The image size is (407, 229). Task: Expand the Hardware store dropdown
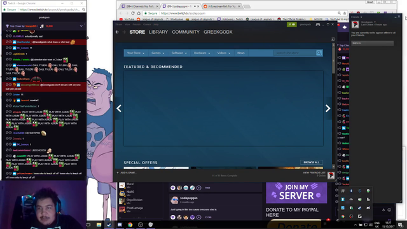click(x=202, y=53)
